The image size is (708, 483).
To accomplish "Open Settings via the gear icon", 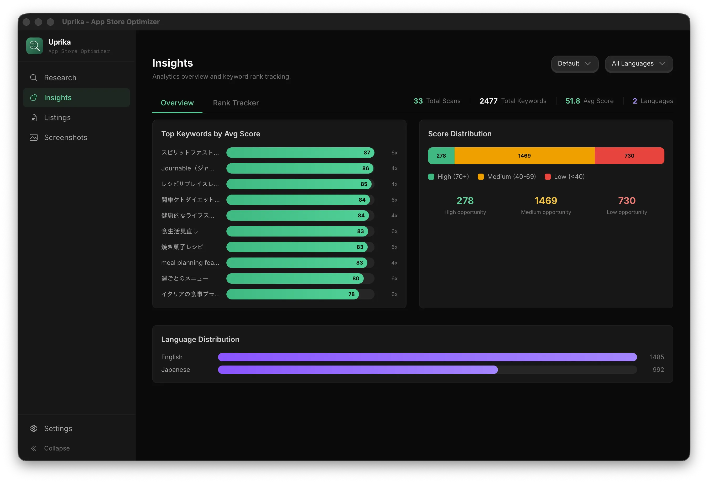I will click(x=34, y=428).
